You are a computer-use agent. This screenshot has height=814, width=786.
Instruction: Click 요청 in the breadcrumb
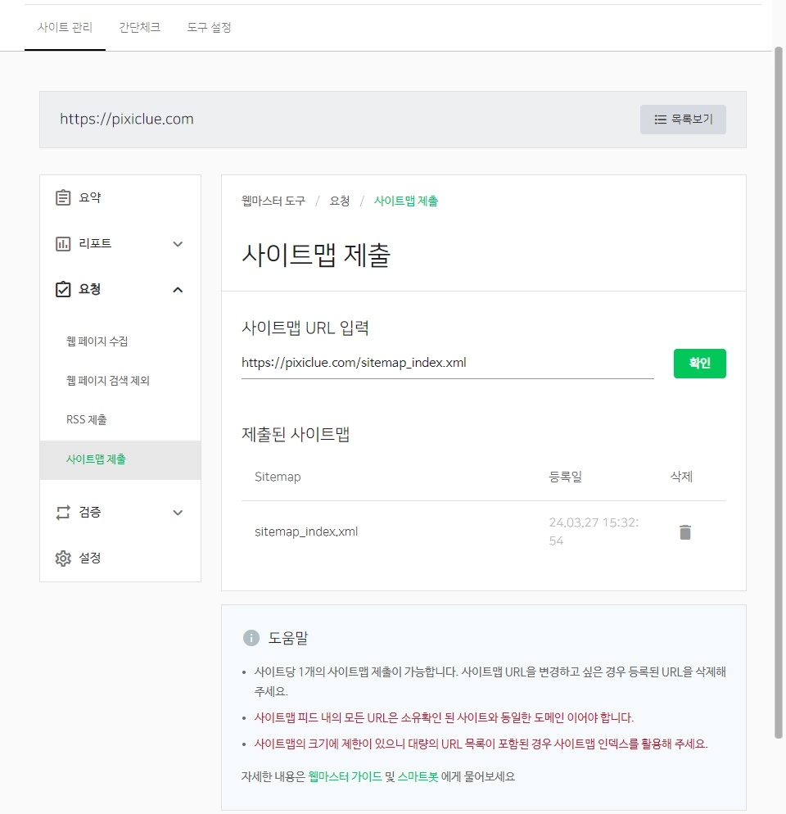pos(340,201)
